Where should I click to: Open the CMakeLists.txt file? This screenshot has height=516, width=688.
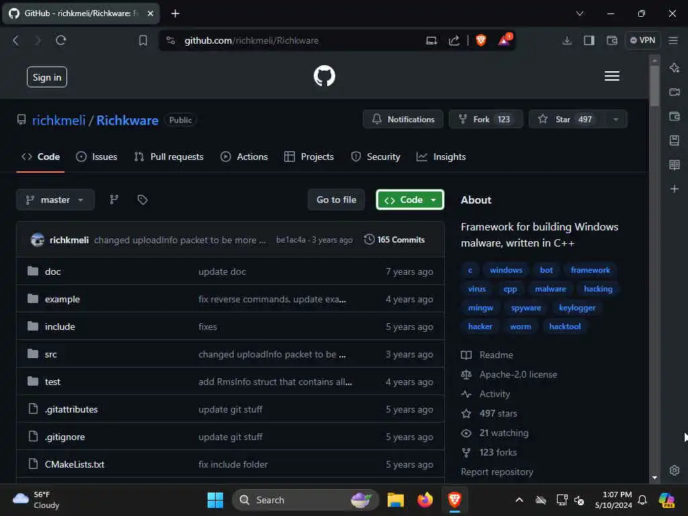point(75,464)
